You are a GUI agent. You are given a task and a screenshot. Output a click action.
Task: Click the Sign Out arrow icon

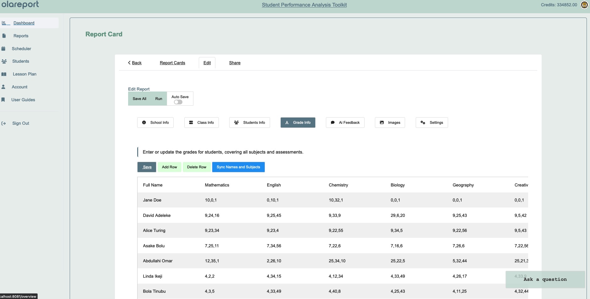(4, 123)
